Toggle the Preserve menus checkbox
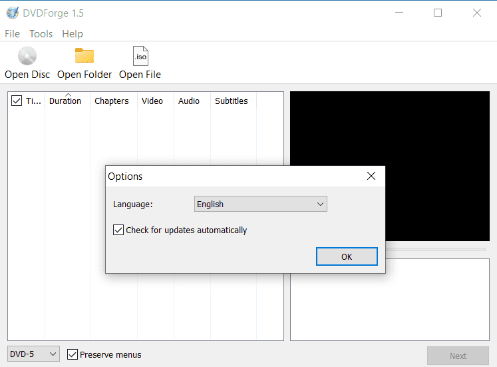 coord(73,354)
